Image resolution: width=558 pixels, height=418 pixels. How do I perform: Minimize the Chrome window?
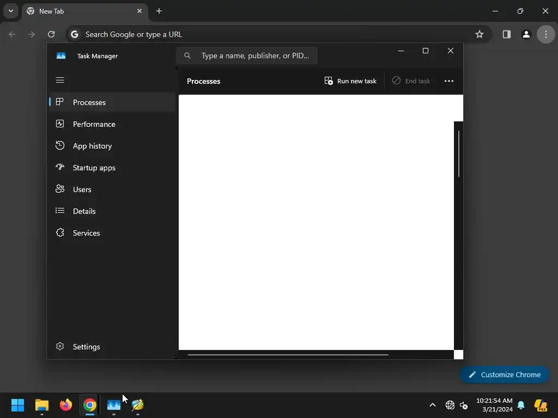[x=495, y=11]
